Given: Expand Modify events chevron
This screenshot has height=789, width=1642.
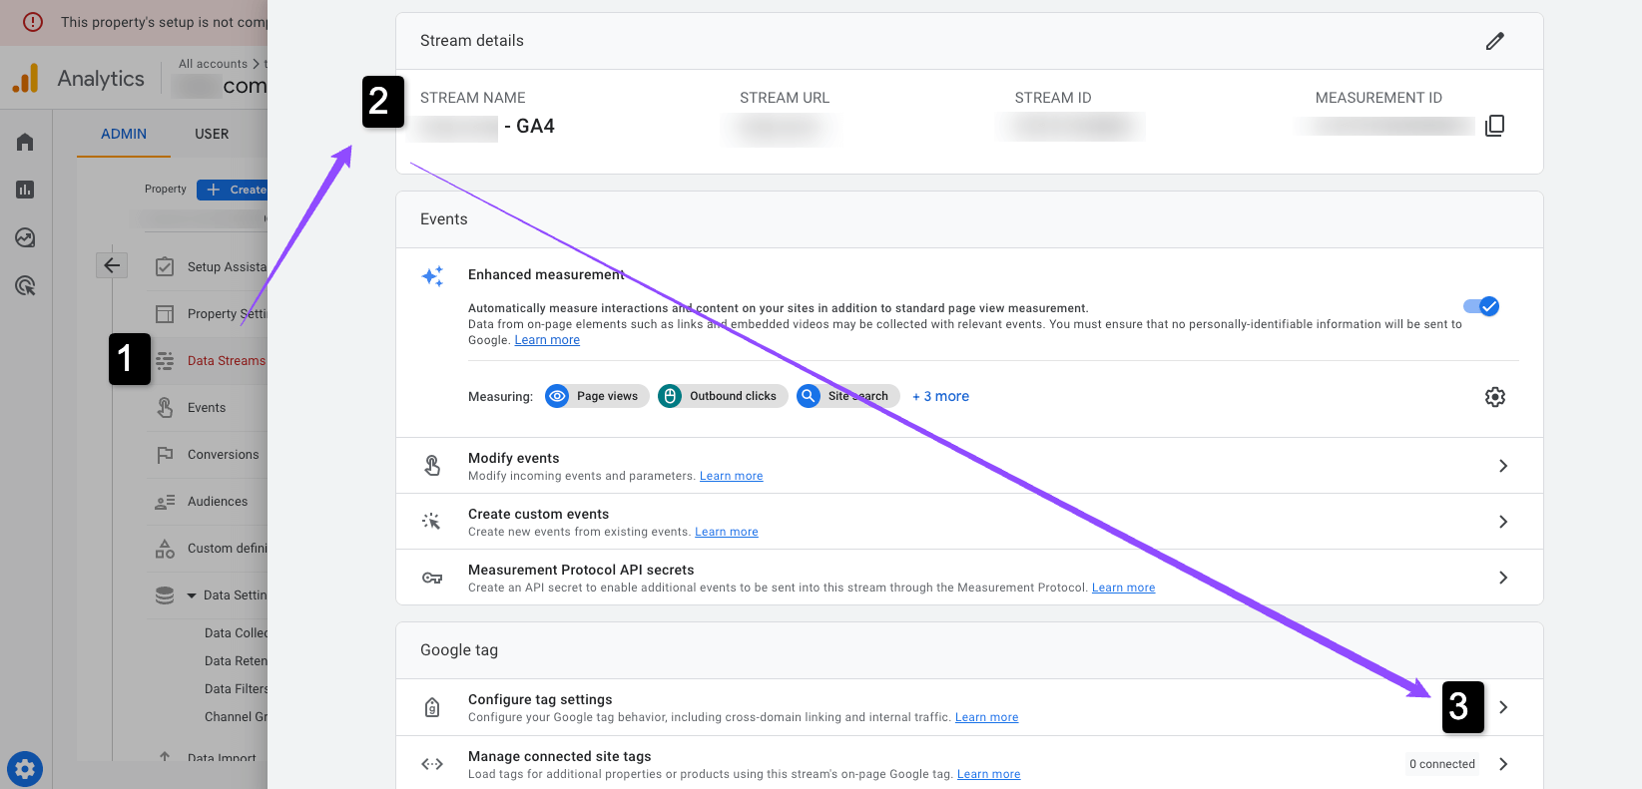Looking at the screenshot, I should (1503, 466).
